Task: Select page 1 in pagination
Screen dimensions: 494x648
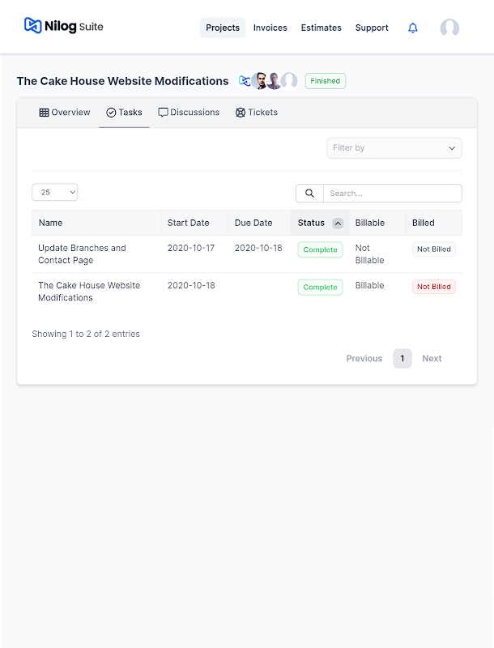Action: point(402,358)
